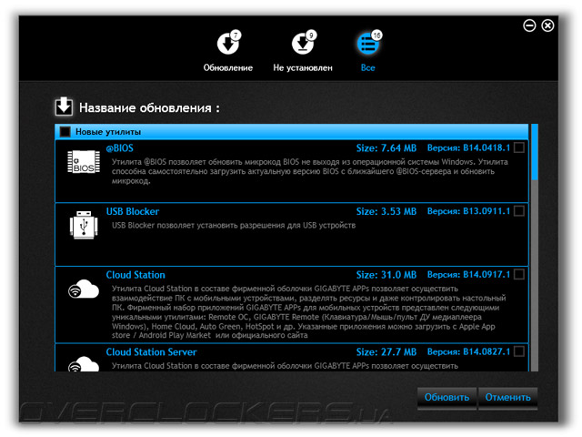Click Версия: B14.0917.1 text
Viewport: 582px width, 437px height.
[469, 275]
